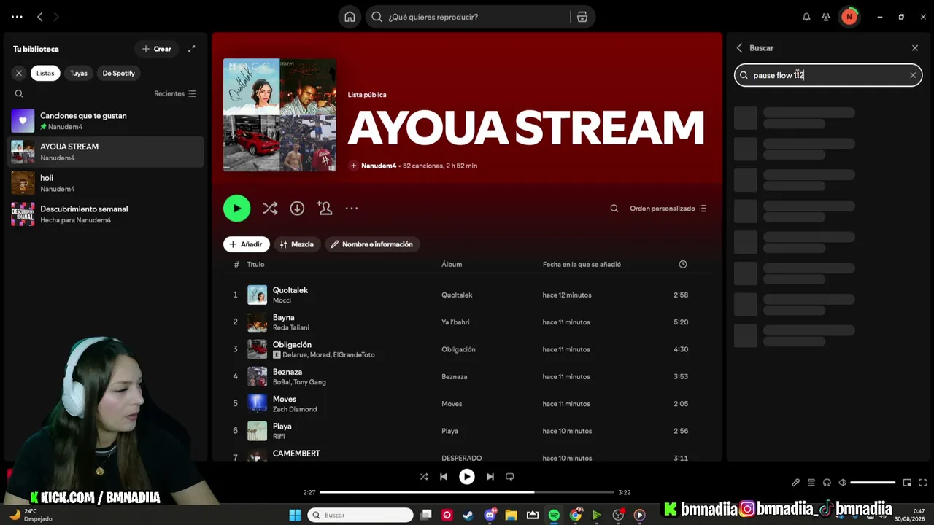The width and height of the screenshot is (934, 525).
Task: Click the player bar play button
Action: [467, 477]
